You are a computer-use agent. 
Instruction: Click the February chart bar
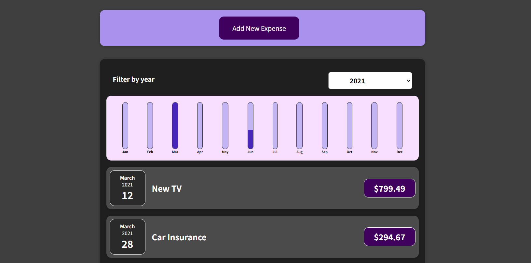point(150,126)
